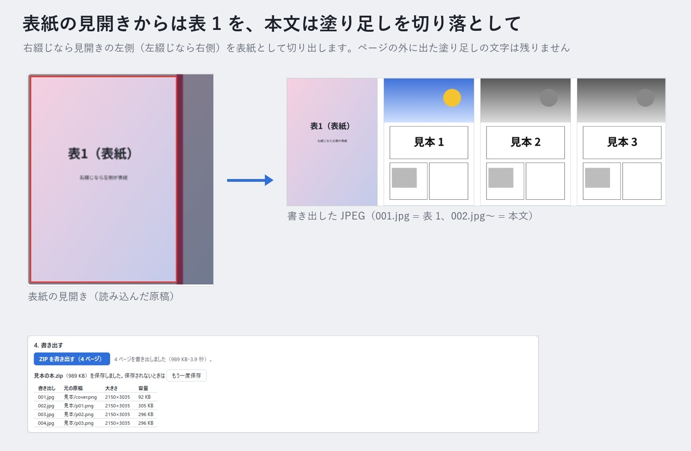Screen dimensions: 691x451
Task: Click the 見本/p02.png source file cell
Action: pyautogui.click(x=79, y=415)
